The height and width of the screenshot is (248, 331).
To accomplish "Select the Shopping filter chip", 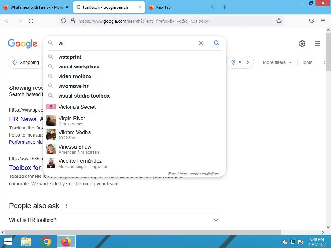I will pyautogui.click(x=26, y=62).
